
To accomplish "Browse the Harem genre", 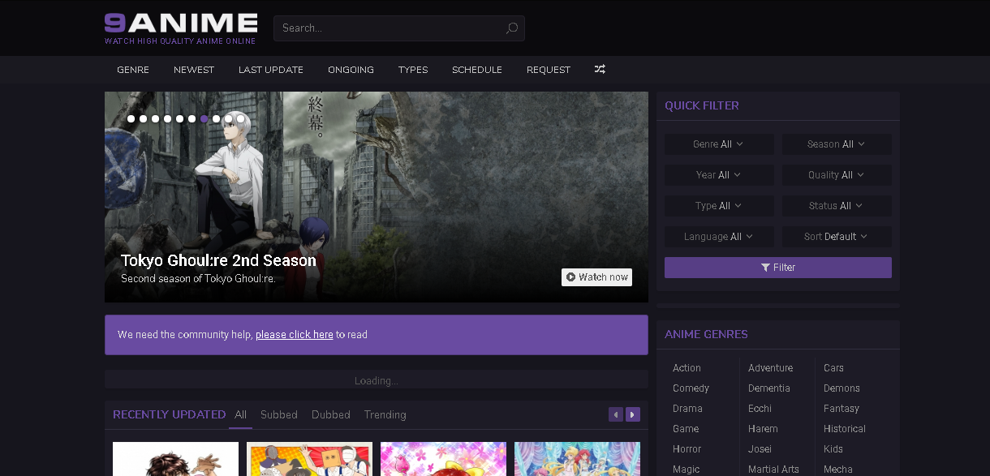I will [763, 429].
